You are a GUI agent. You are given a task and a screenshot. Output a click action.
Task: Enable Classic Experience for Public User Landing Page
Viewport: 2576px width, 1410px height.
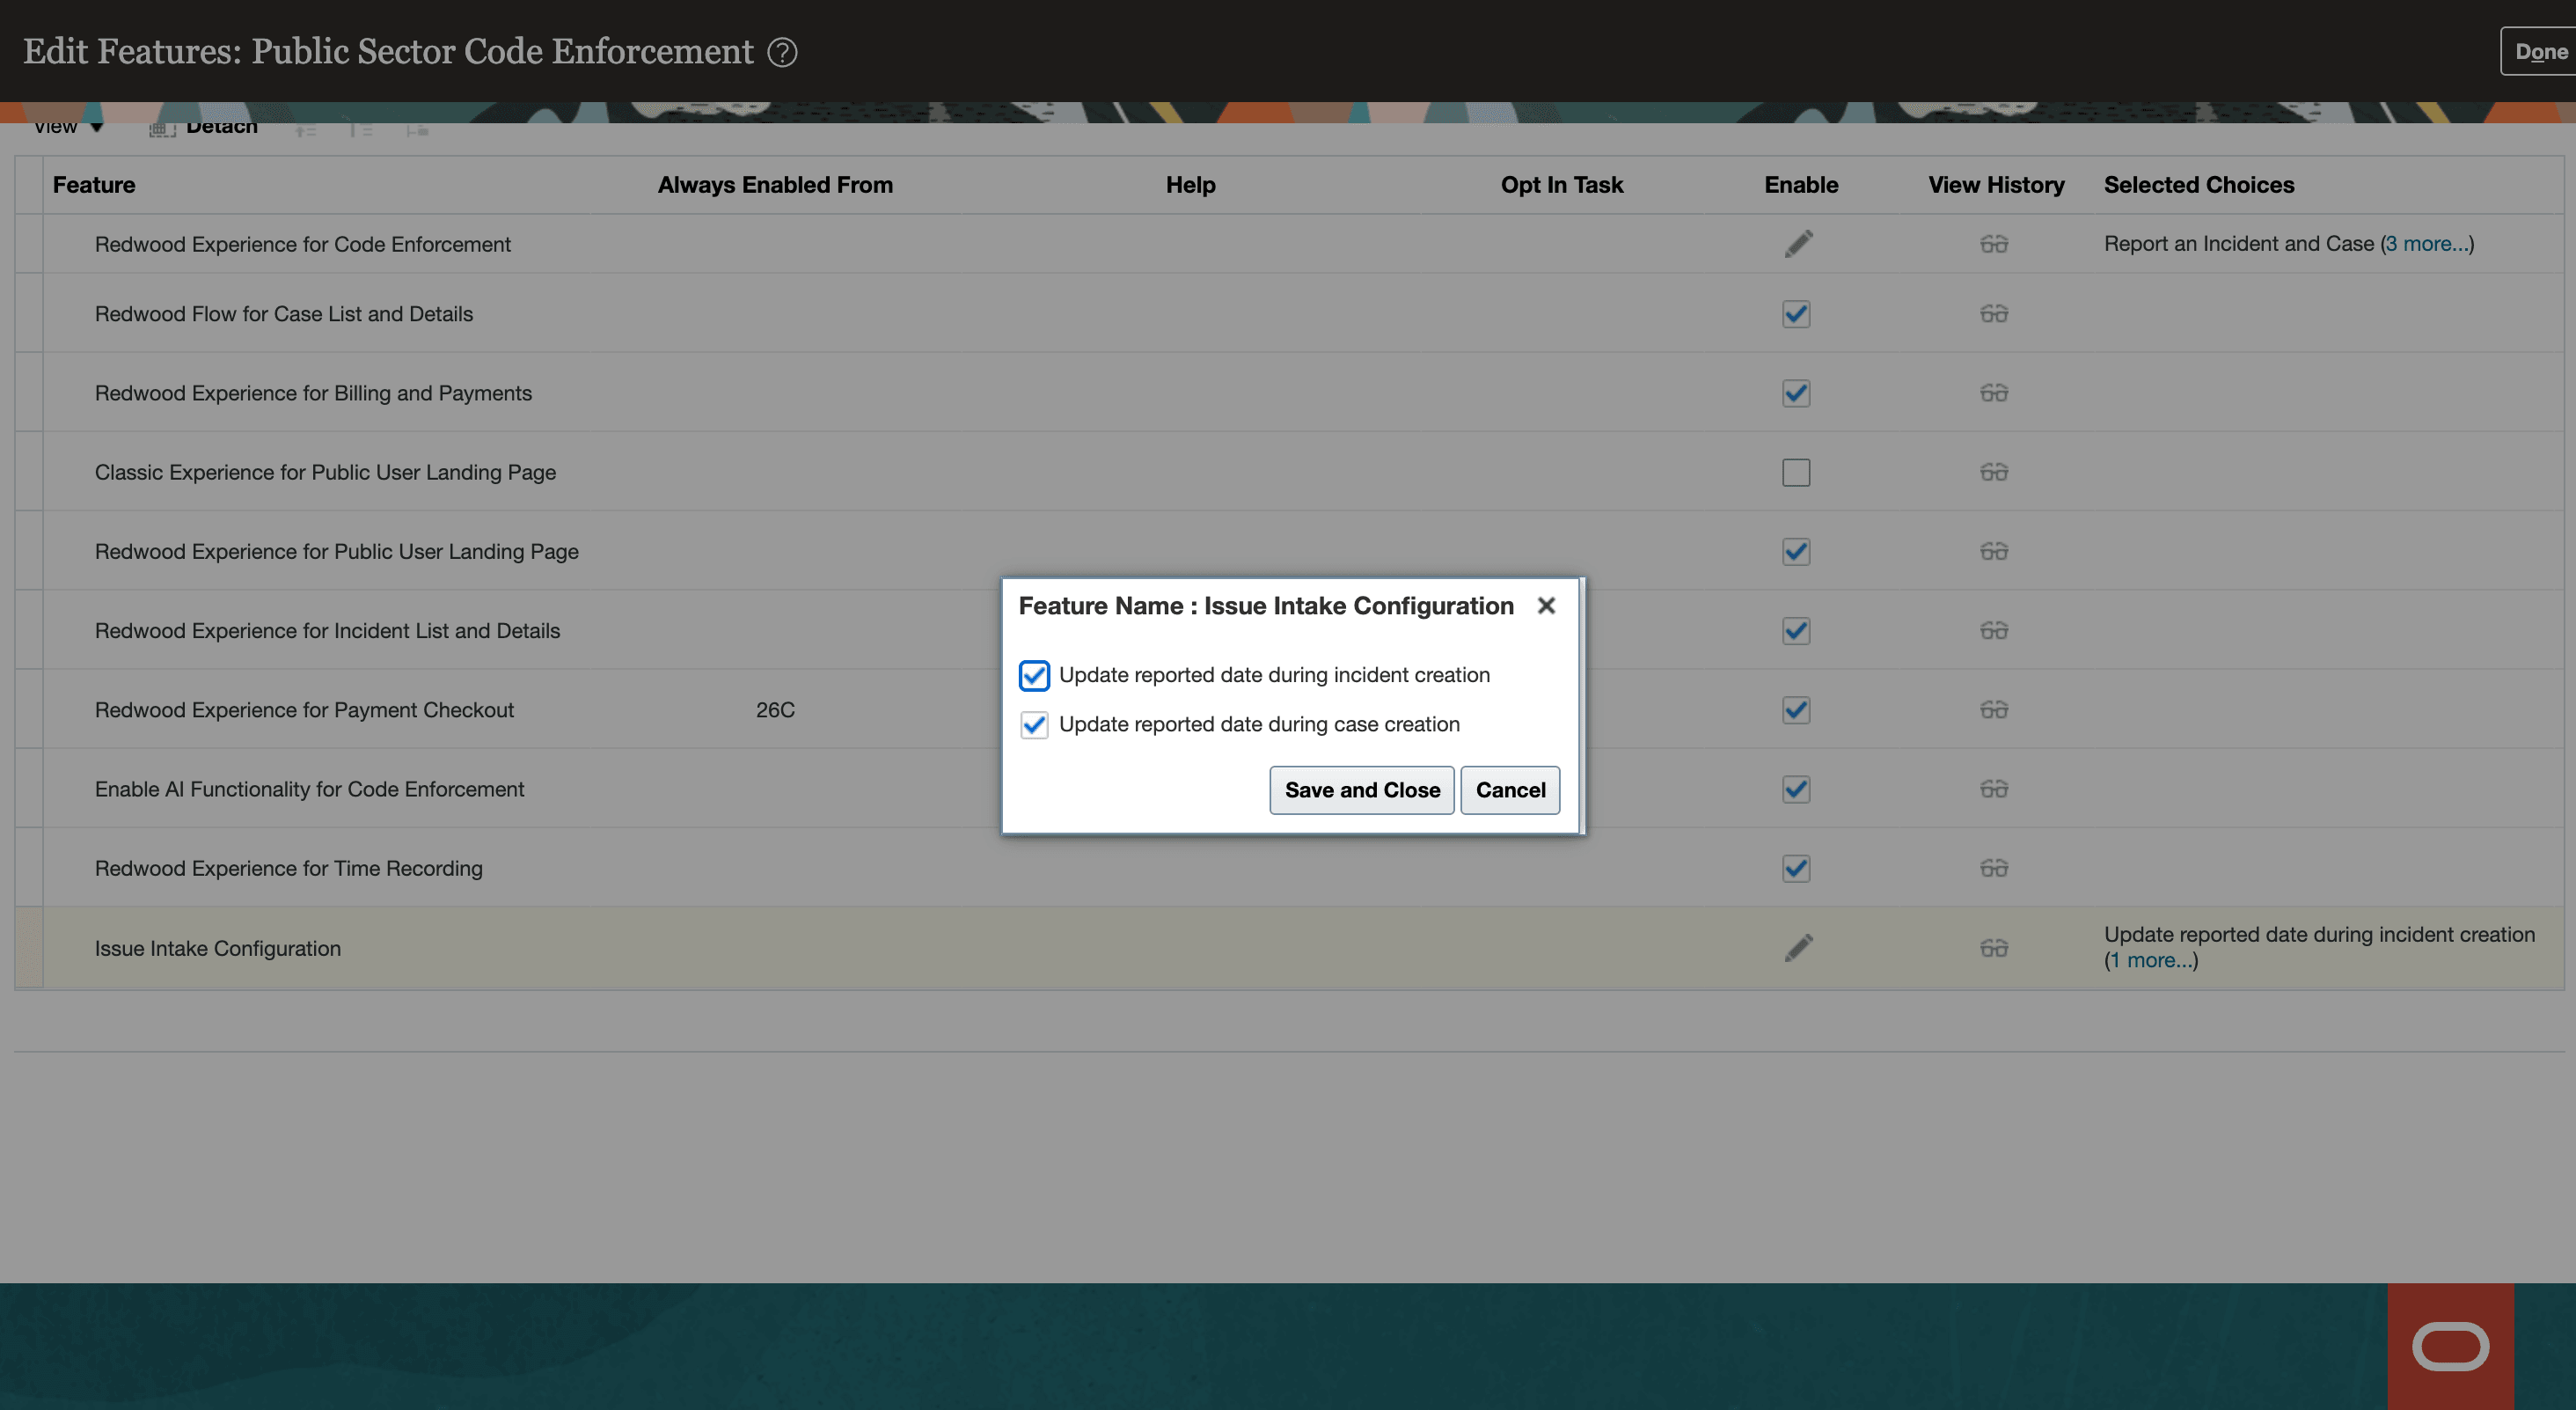click(1794, 472)
